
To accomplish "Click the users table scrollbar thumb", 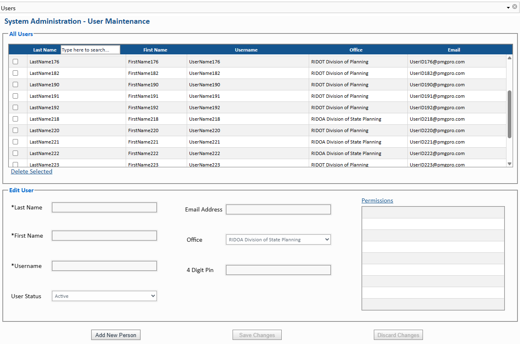I will (510, 114).
